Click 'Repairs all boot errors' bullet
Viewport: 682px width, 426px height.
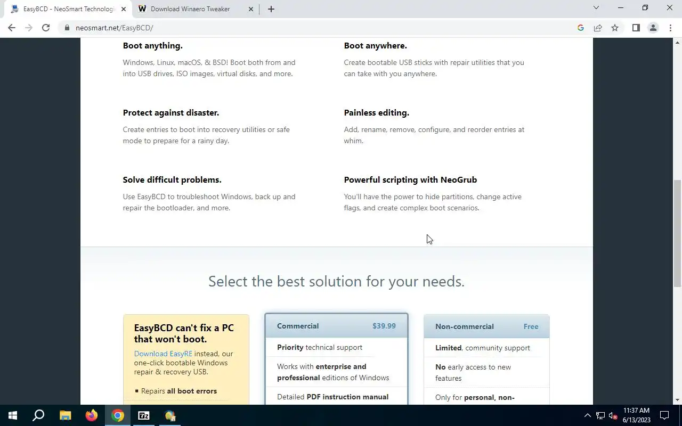(x=178, y=391)
